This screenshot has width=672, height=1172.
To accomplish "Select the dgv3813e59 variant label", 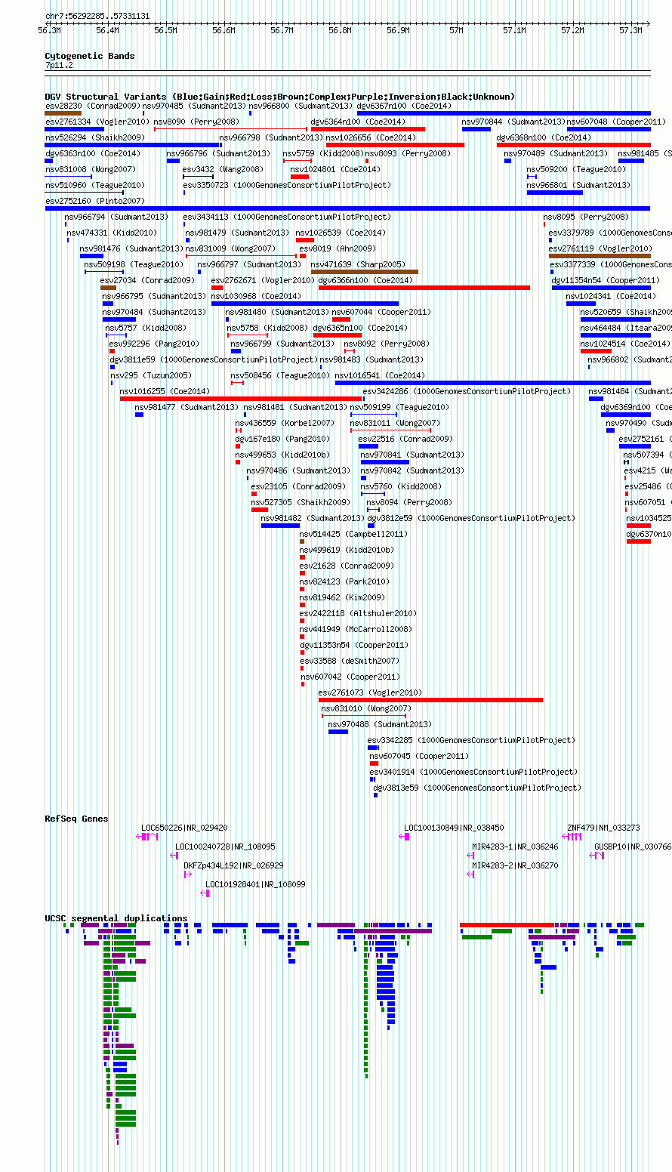I will click(477, 788).
